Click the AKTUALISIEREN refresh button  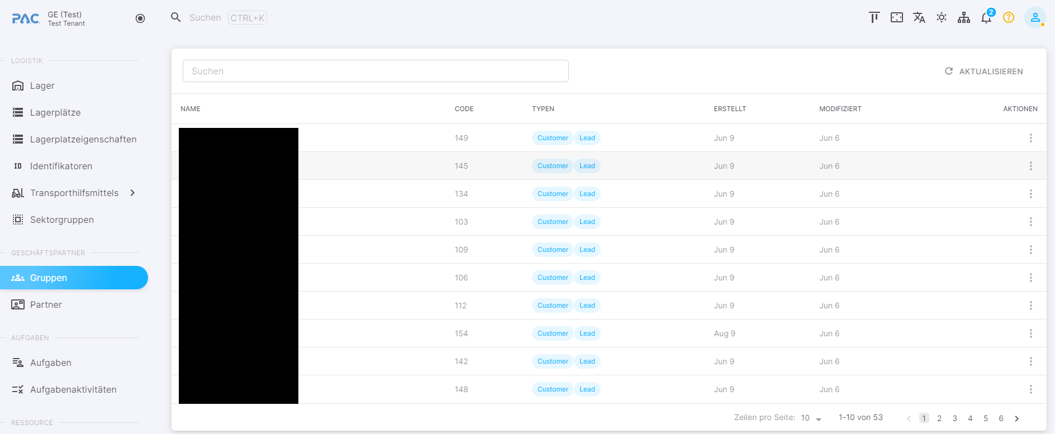[x=984, y=71]
